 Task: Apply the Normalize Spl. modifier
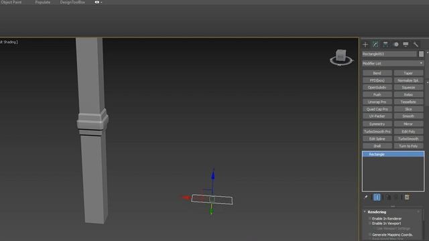click(x=408, y=80)
